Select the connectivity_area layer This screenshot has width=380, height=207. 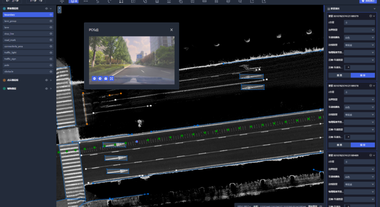click(x=28, y=46)
